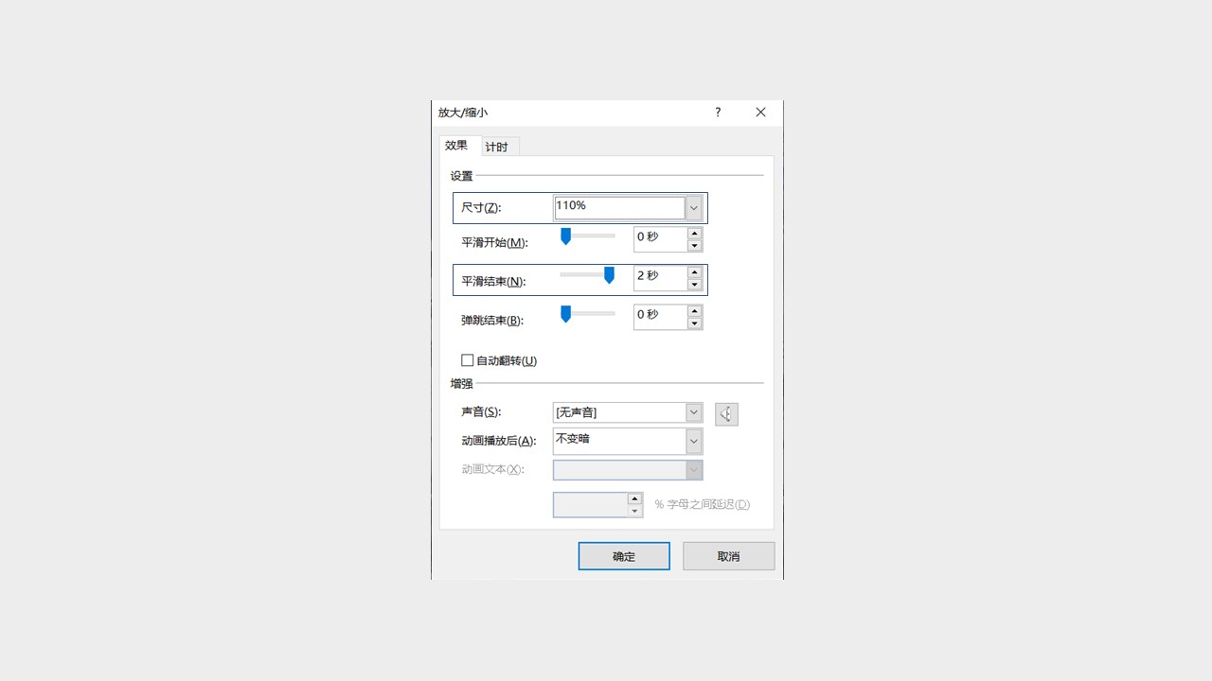Select the 效果 tab
This screenshot has height=681, width=1212.
tap(459, 145)
